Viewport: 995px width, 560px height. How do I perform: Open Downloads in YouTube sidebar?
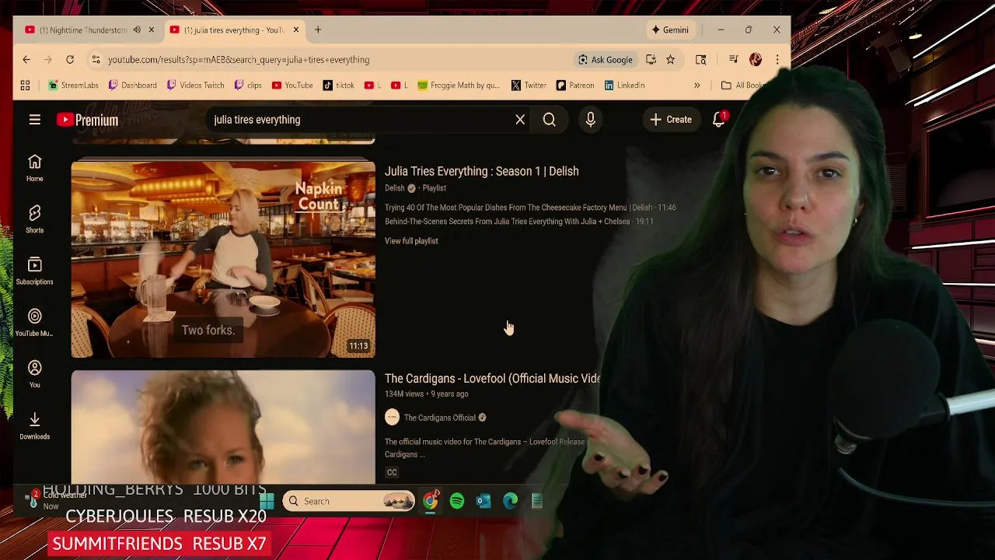click(34, 427)
